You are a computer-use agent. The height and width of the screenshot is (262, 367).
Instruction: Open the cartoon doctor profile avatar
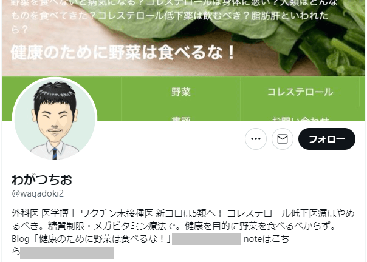55,119
